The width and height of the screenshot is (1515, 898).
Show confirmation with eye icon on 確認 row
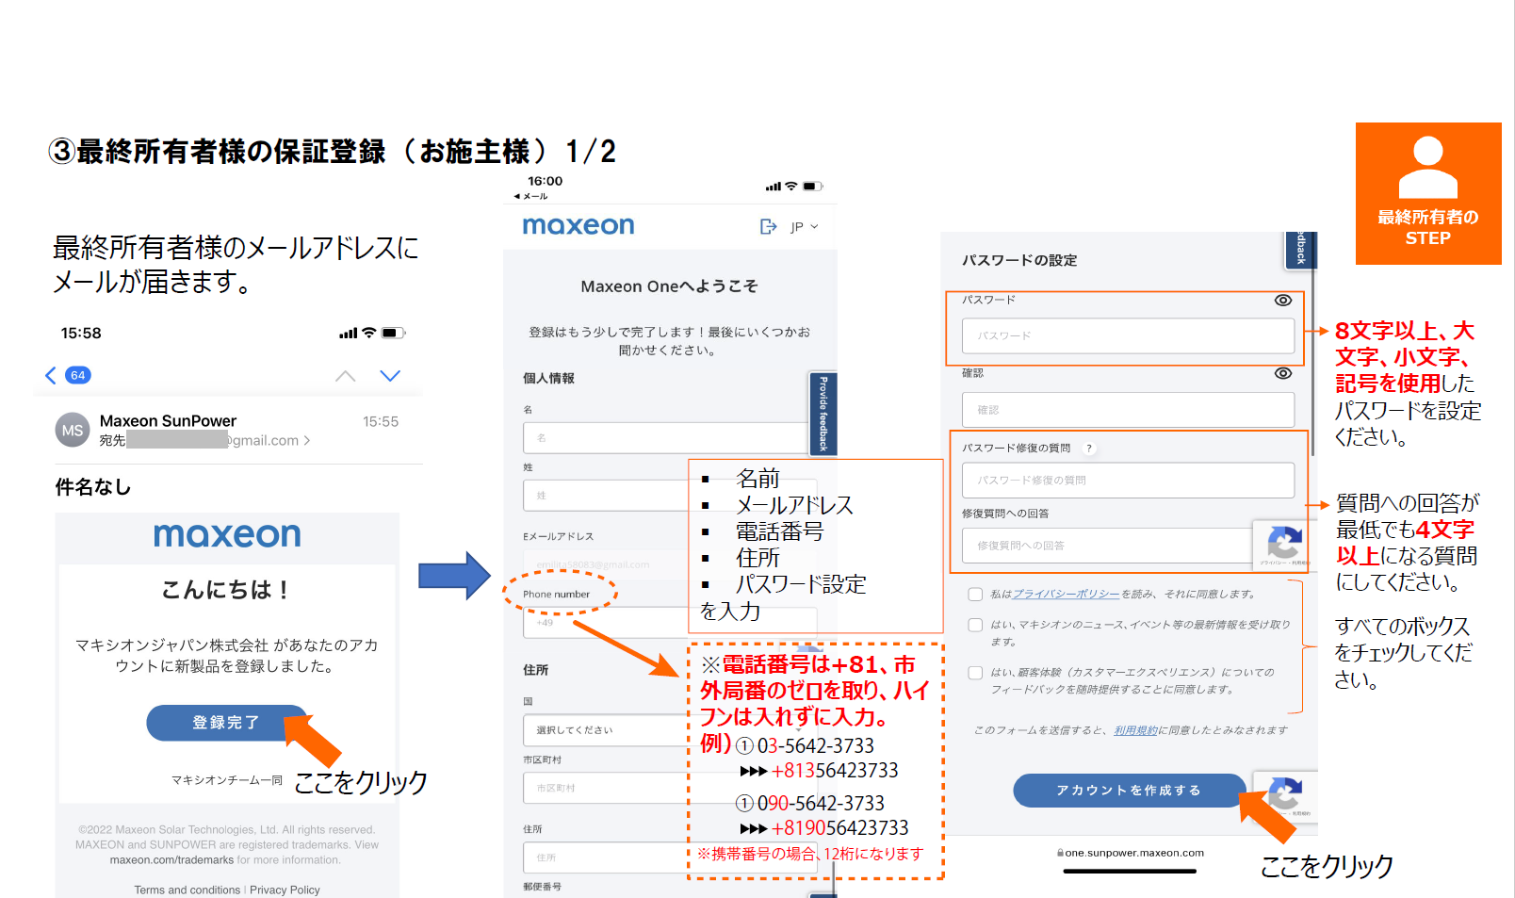pyautogui.click(x=1282, y=373)
